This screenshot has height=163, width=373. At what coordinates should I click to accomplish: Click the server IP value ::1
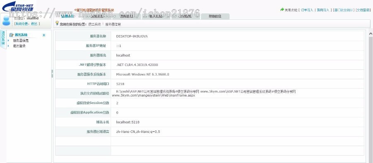pyautogui.click(x=119, y=46)
